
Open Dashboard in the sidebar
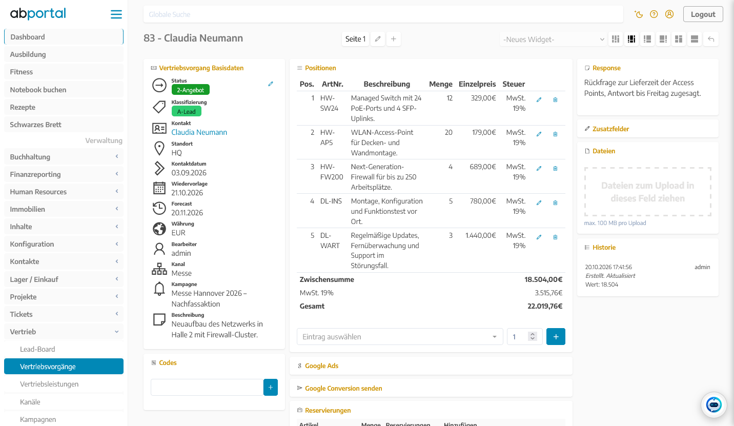coord(64,37)
